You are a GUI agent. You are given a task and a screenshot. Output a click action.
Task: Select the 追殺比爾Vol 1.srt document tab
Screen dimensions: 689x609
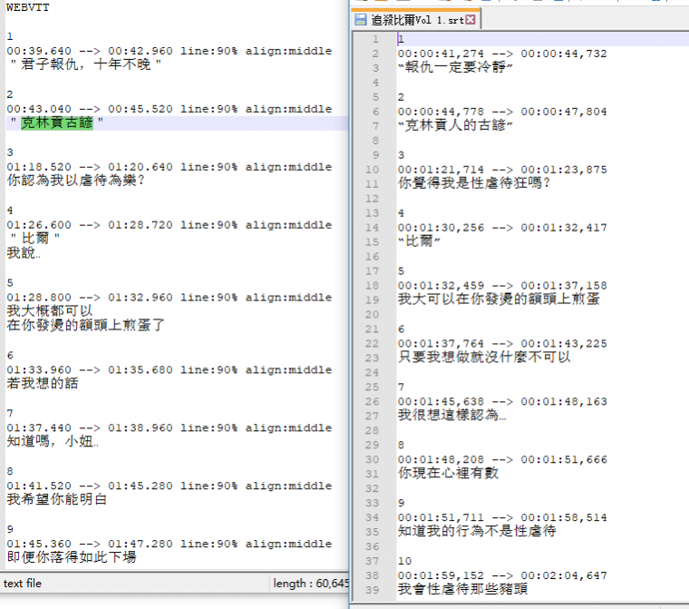(416, 19)
